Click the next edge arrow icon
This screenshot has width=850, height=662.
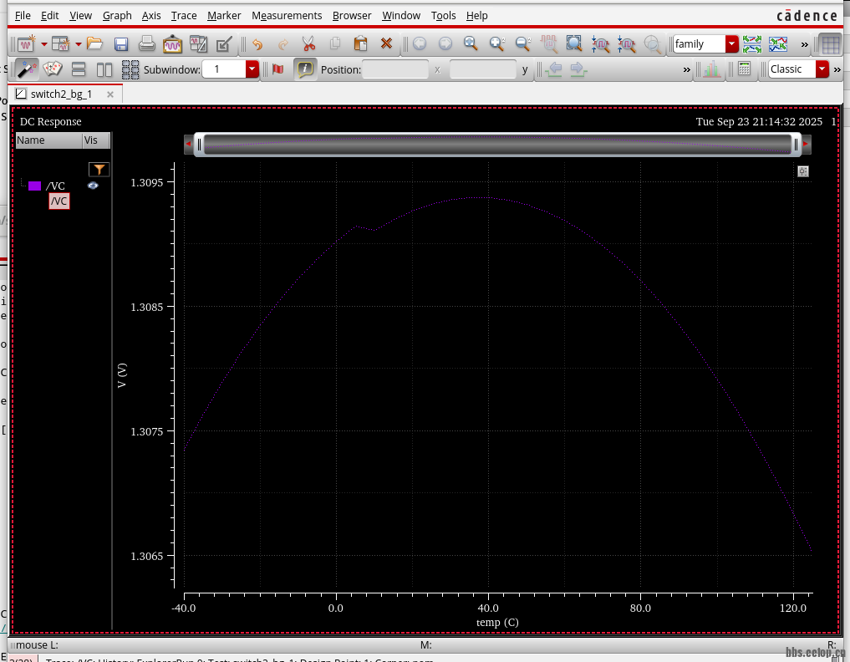click(578, 69)
